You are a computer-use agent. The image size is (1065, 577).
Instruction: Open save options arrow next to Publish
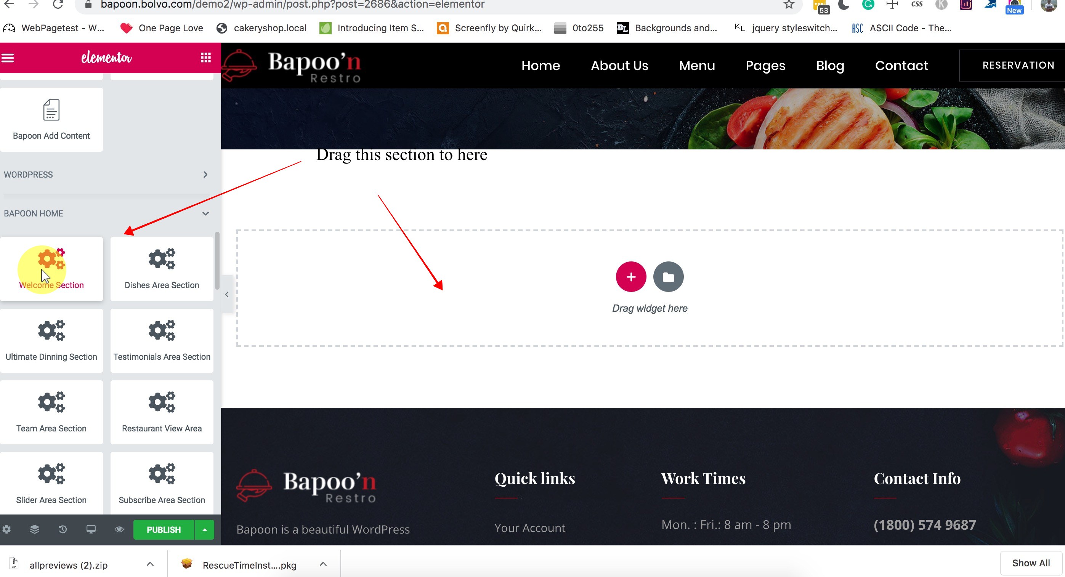[205, 529]
